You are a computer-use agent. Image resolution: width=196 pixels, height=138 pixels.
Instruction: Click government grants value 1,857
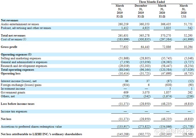pos(167,92)
